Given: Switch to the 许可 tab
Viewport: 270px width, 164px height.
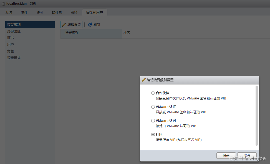Looking at the screenshot, I should click(40, 12).
